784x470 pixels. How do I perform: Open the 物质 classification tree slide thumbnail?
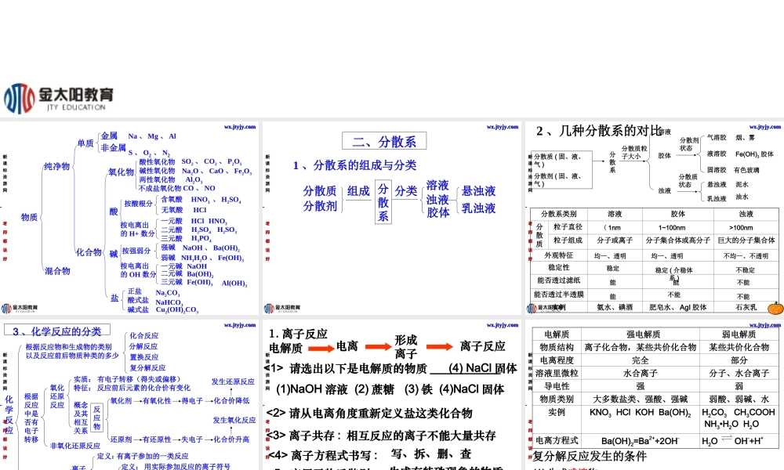coord(129,218)
